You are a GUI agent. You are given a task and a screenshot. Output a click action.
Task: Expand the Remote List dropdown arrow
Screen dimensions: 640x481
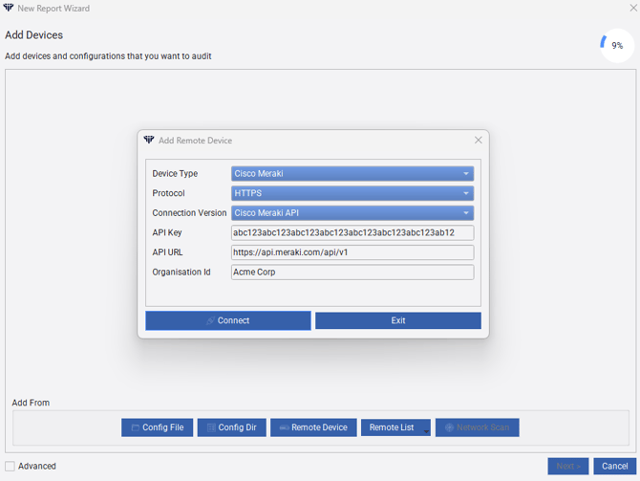[x=426, y=430]
